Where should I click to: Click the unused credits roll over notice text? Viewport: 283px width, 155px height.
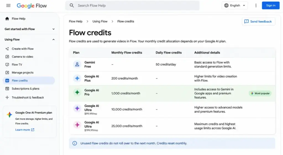(x=134, y=143)
